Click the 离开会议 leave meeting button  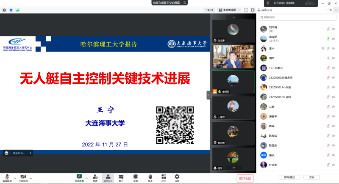[x=245, y=178]
